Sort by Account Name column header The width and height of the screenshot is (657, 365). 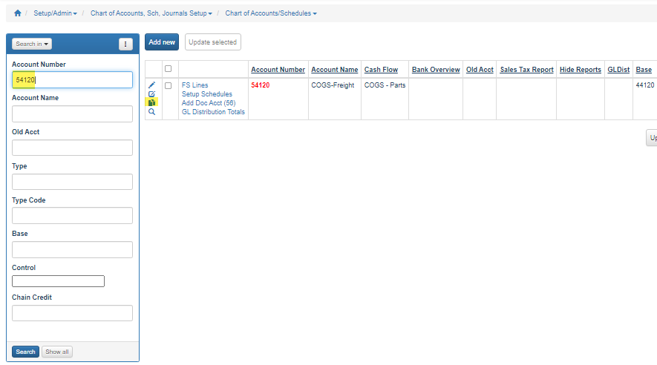click(x=335, y=70)
